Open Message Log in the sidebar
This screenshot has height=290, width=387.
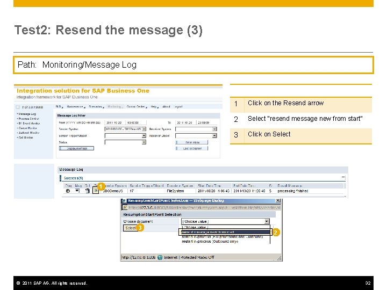27,114
